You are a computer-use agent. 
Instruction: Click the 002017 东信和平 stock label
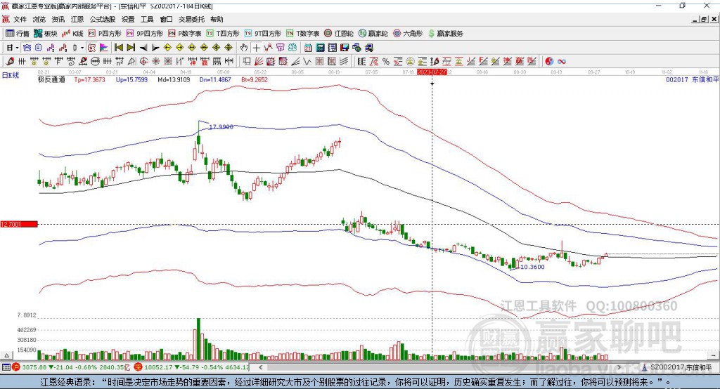pos(693,79)
